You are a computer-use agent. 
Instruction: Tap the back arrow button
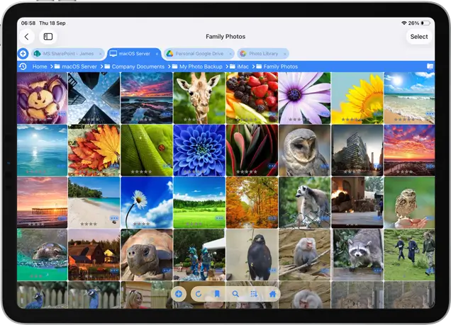coord(27,37)
